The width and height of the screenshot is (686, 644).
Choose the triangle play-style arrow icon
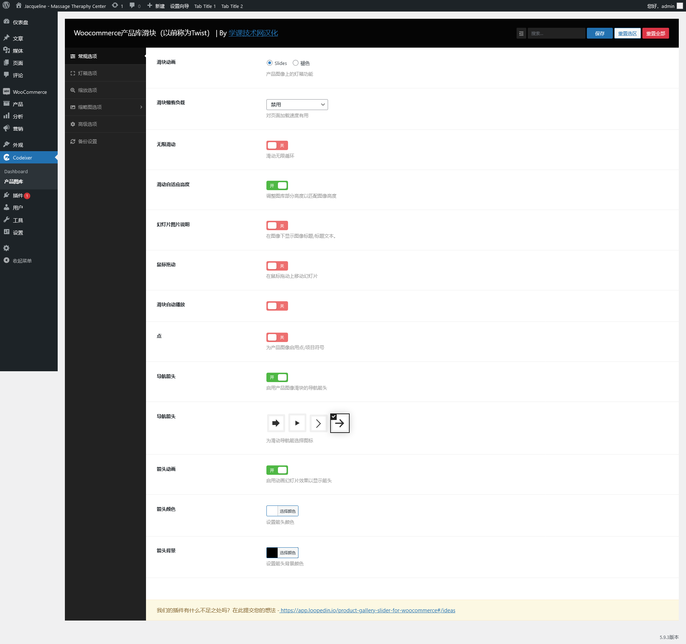click(297, 423)
